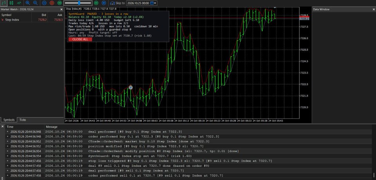The height and width of the screenshot is (180, 376).
Task: Click the SynthGuard PAUSED status line
Action: (x=98, y=14)
